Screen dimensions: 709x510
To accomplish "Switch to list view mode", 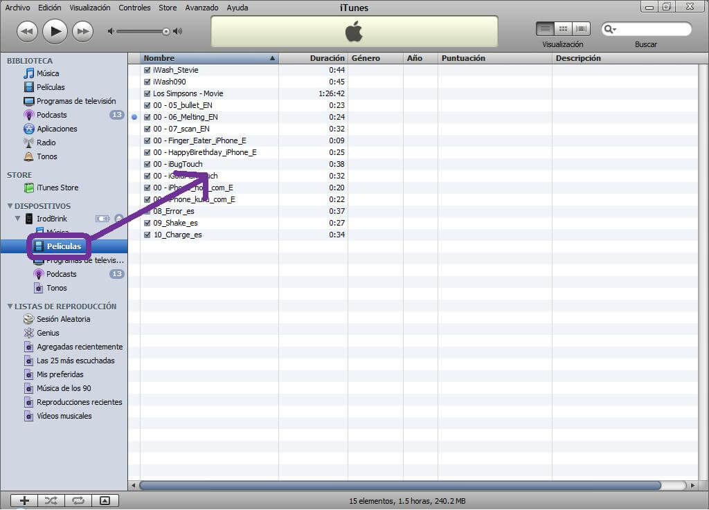I will 546,29.
